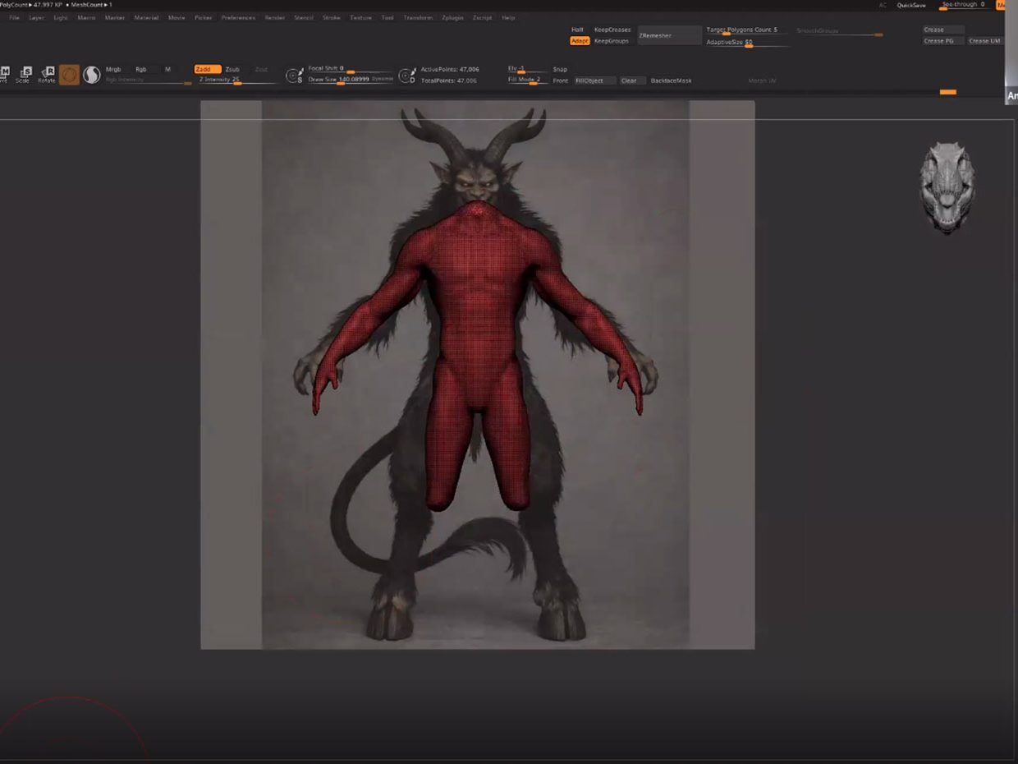Select the Rotate transform icon
1018x764 pixels.
point(47,75)
